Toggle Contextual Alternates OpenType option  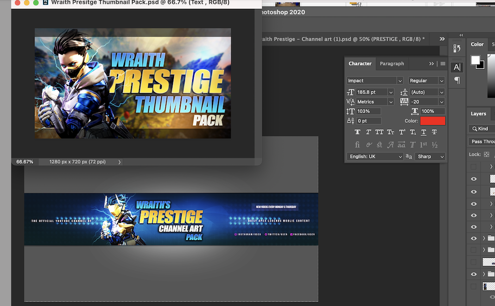(368, 145)
